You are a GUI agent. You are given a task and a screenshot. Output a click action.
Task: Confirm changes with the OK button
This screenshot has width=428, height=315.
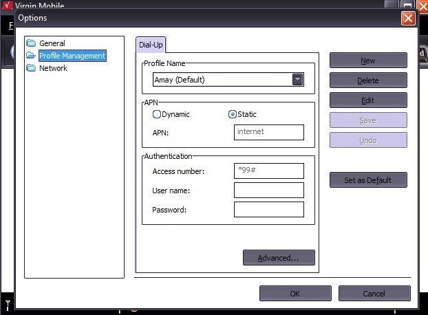(295, 294)
